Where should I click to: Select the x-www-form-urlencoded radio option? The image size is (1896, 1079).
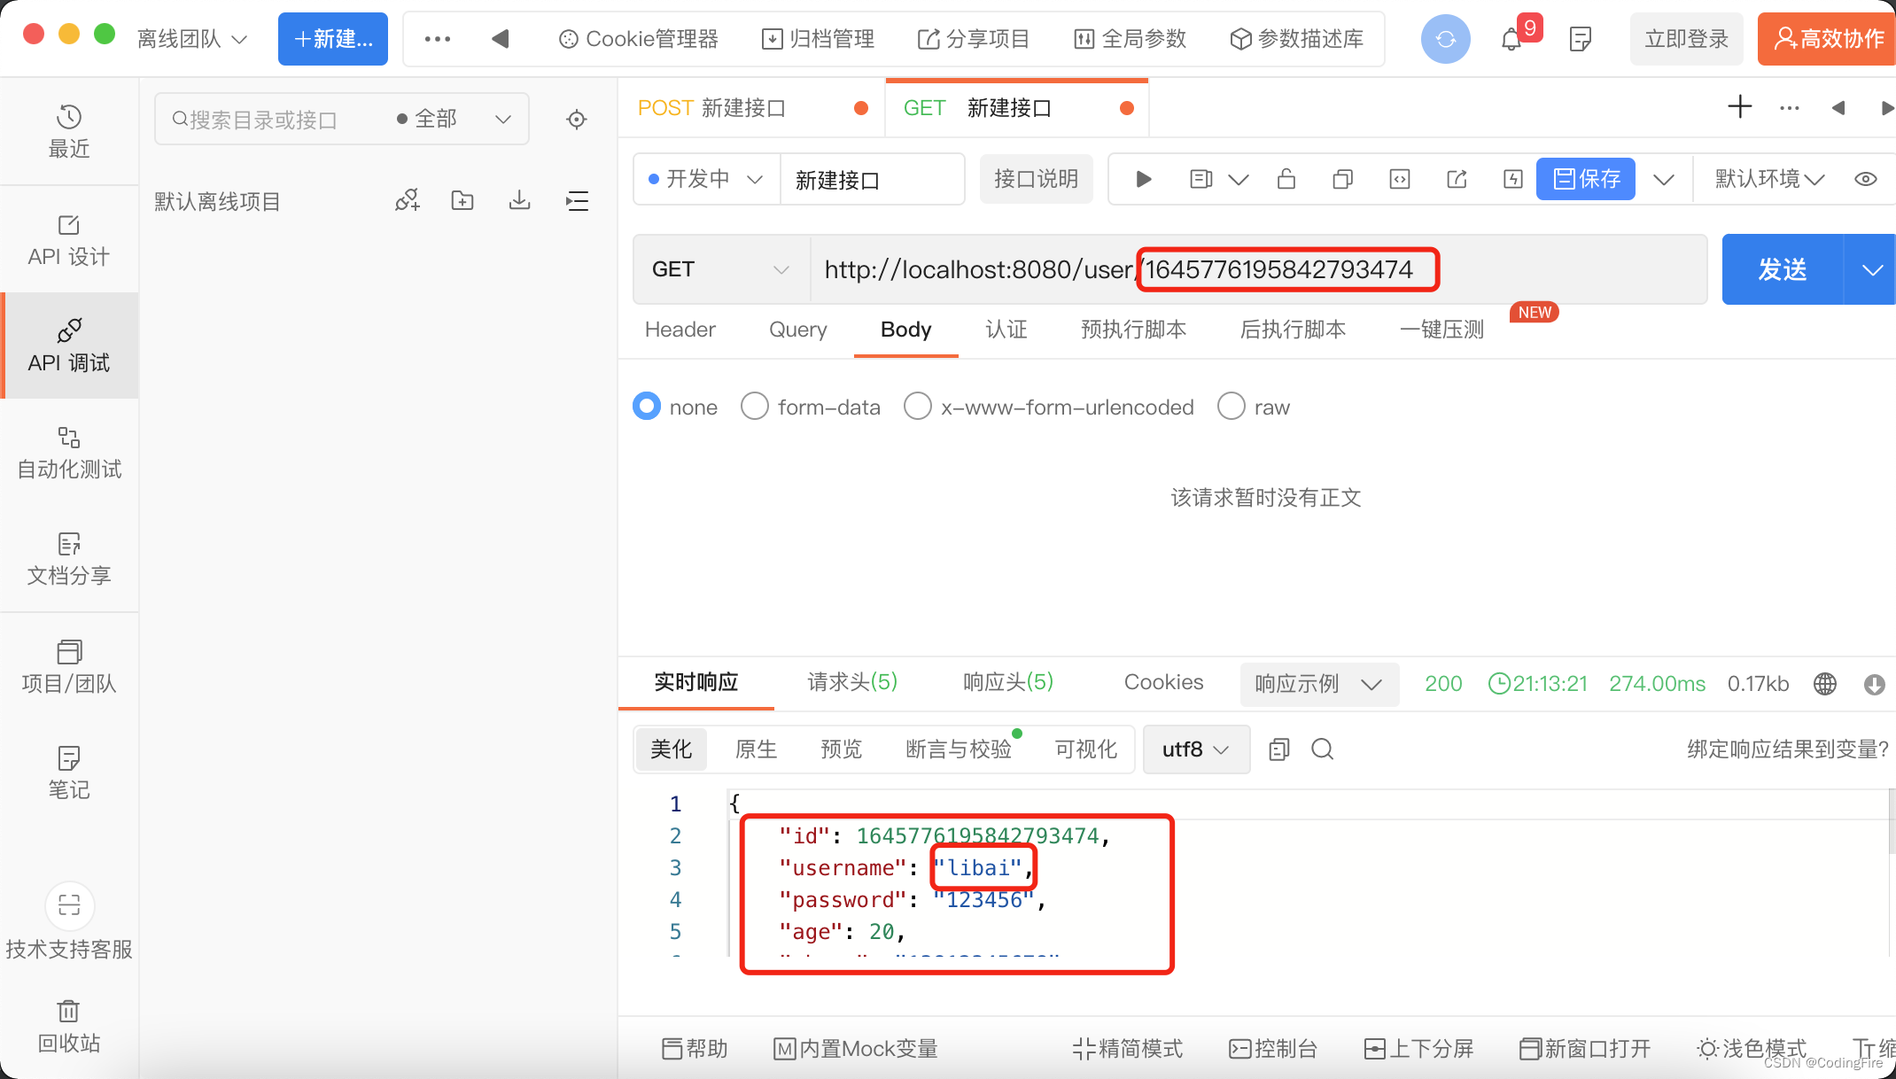(x=918, y=407)
